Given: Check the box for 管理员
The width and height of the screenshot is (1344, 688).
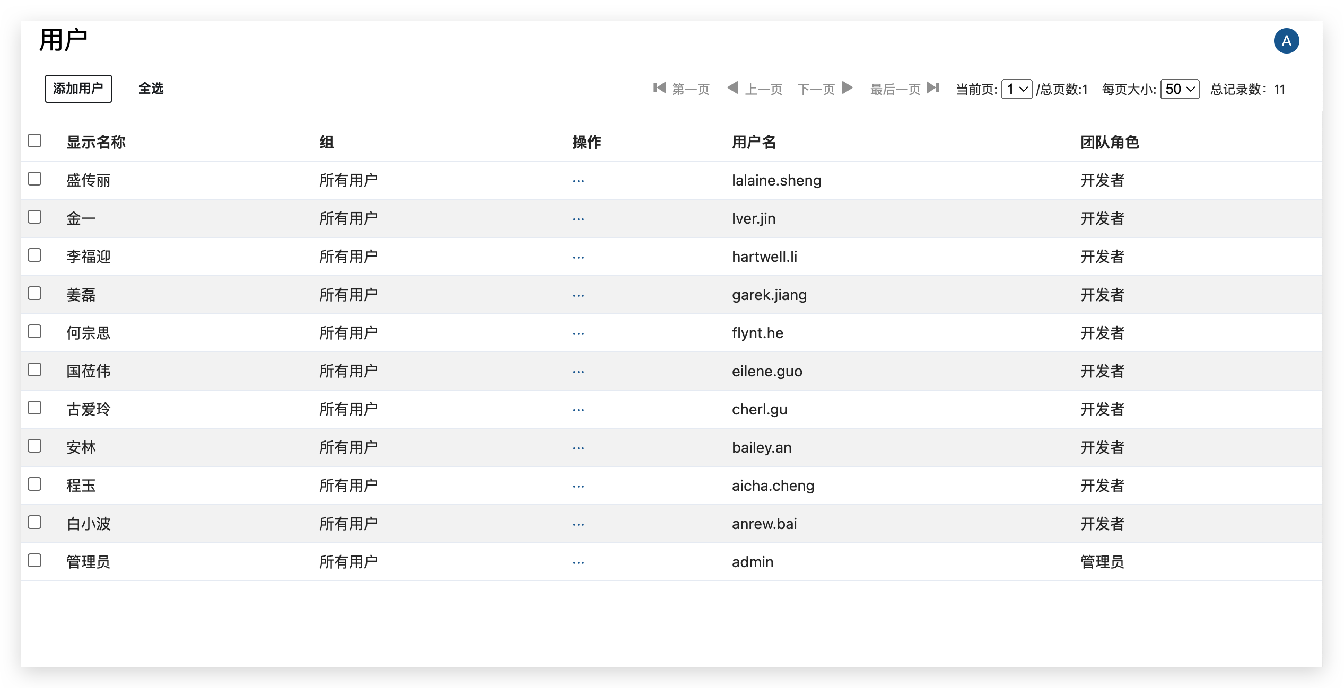Looking at the screenshot, I should (x=34, y=560).
